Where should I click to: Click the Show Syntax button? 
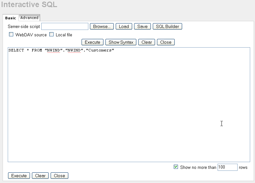(x=121, y=42)
